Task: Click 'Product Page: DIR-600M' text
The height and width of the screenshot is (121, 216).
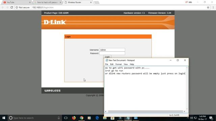Action: click(x=56, y=13)
